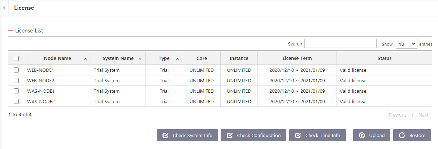Click the Check Configuration button
438x149 pixels.
tap(253, 135)
